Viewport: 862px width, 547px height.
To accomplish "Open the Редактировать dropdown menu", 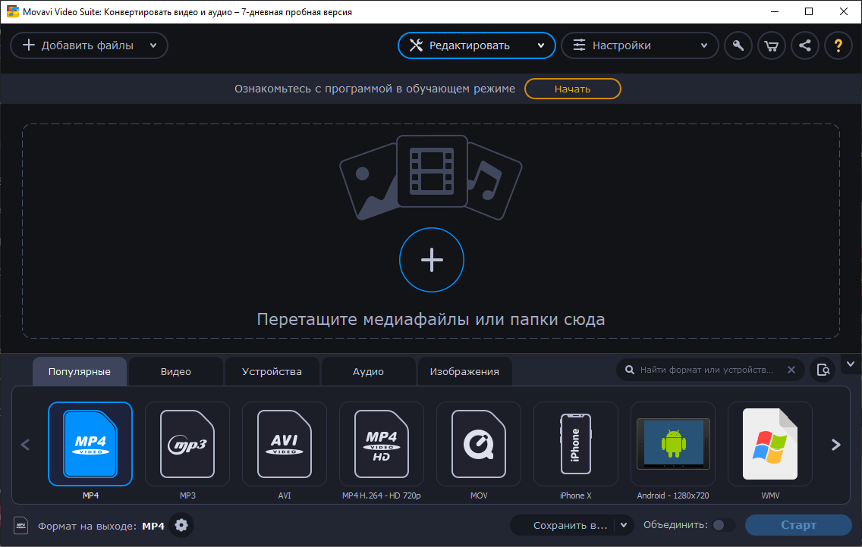I will (x=477, y=45).
